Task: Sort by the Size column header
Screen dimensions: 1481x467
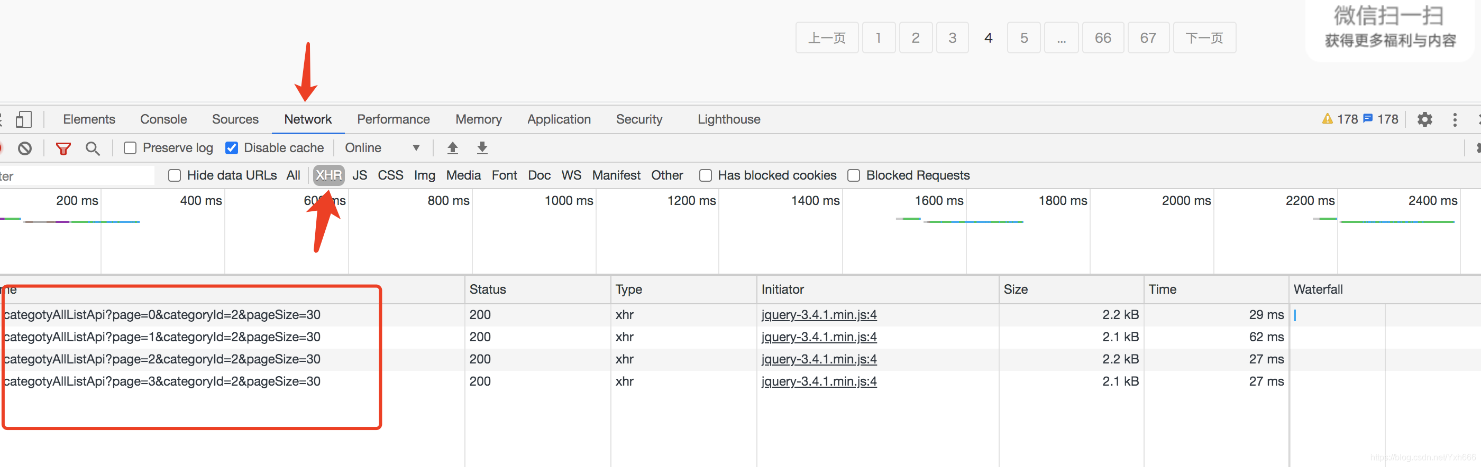Action: pos(1071,289)
